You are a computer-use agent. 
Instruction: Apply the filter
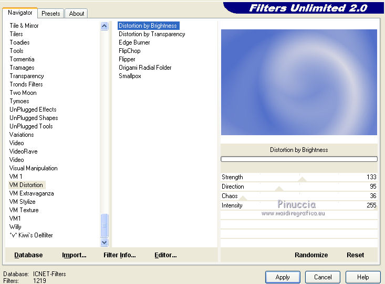283,277
